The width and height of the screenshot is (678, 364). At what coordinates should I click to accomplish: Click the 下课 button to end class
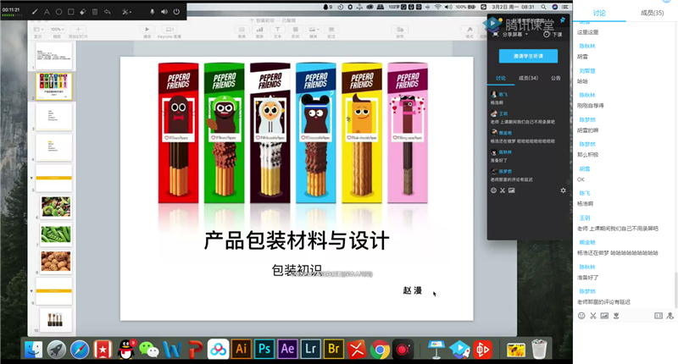[x=555, y=35]
